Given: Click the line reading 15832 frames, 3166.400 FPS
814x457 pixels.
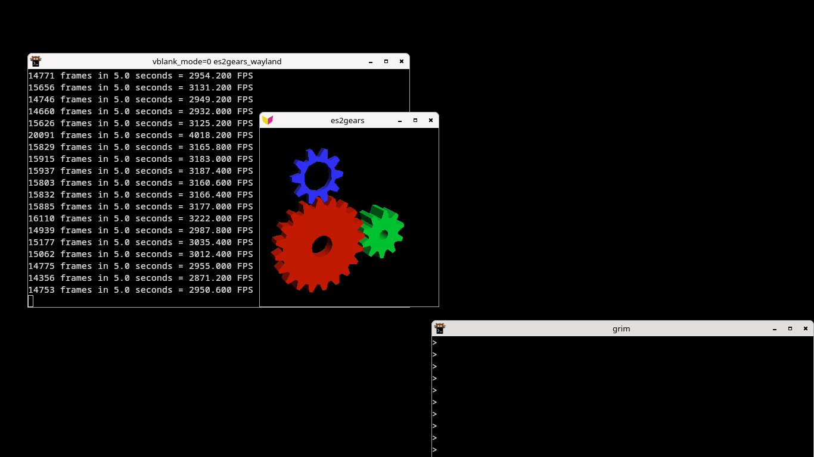Looking at the screenshot, I should (141, 195).
